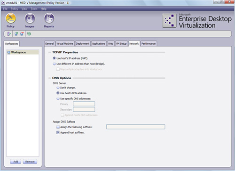Select Use host's IP address (NAT)
This screenshot has height=171, width=235.
point(54,58)
